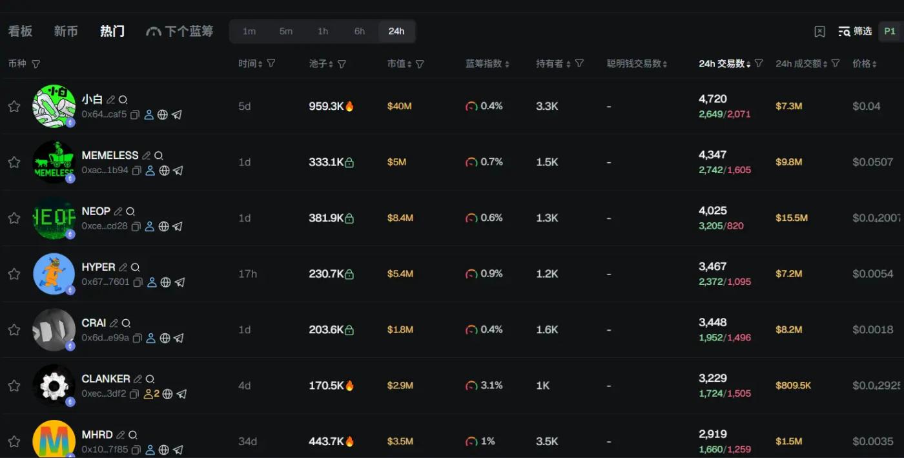Switch to the 新币 tab

click(x=66, y=31)
